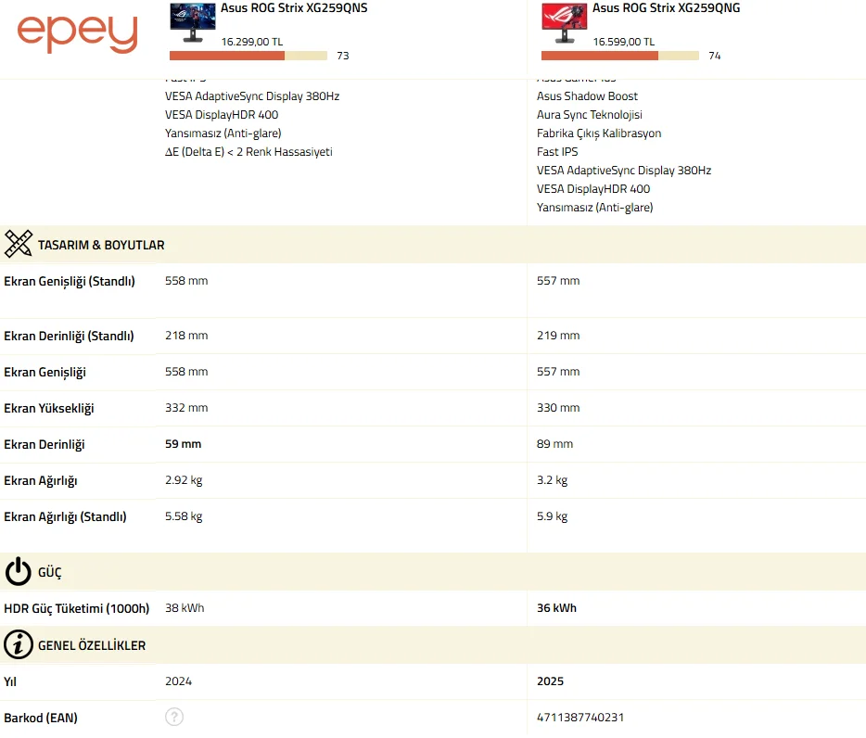The width and height of the screenshot is (866, 738).
Task: Select the '3.2 kg' weight value
Action: 552,480
